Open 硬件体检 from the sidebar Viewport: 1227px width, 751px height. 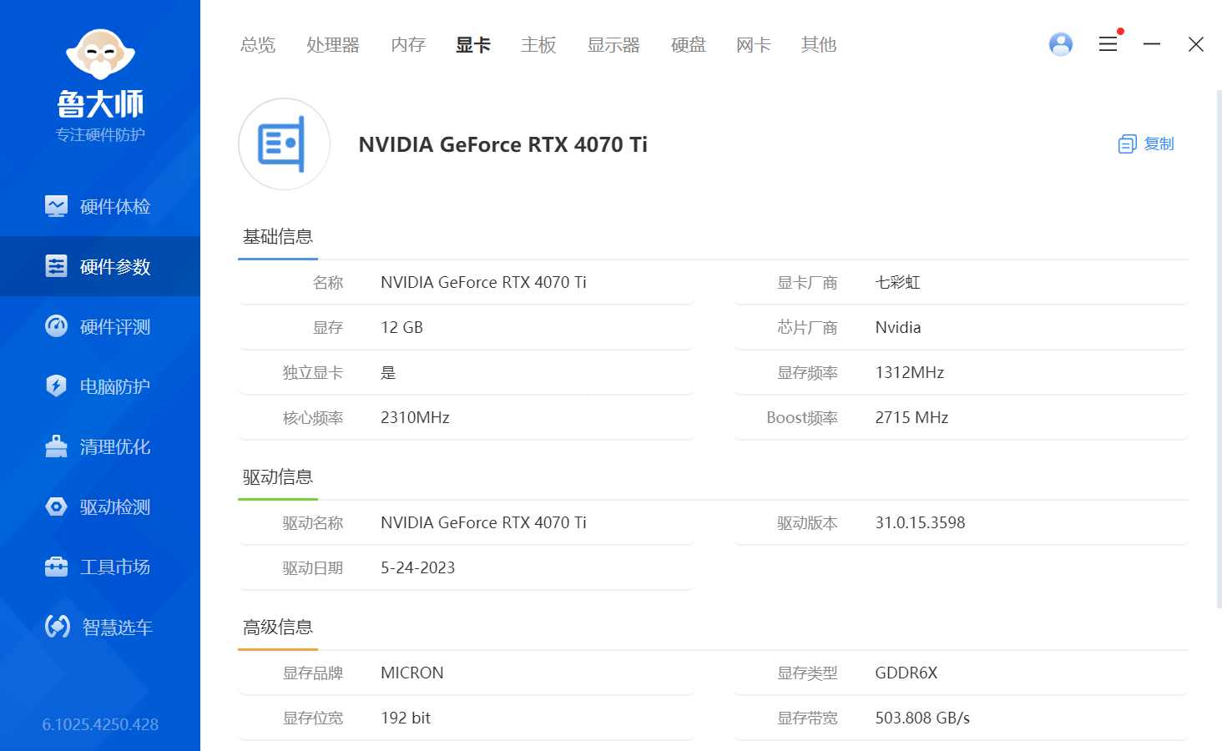tap(100, 206)
